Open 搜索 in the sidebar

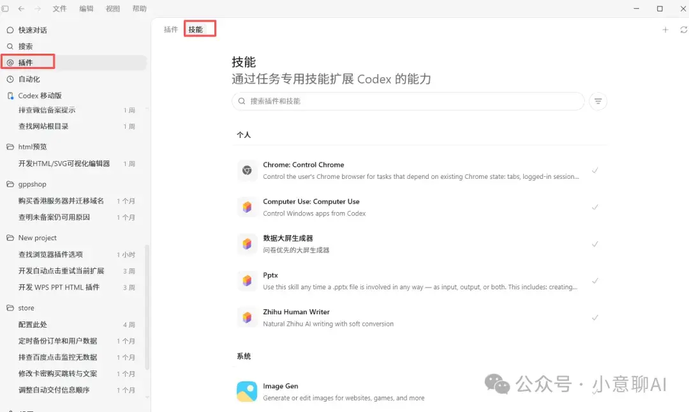74,46
